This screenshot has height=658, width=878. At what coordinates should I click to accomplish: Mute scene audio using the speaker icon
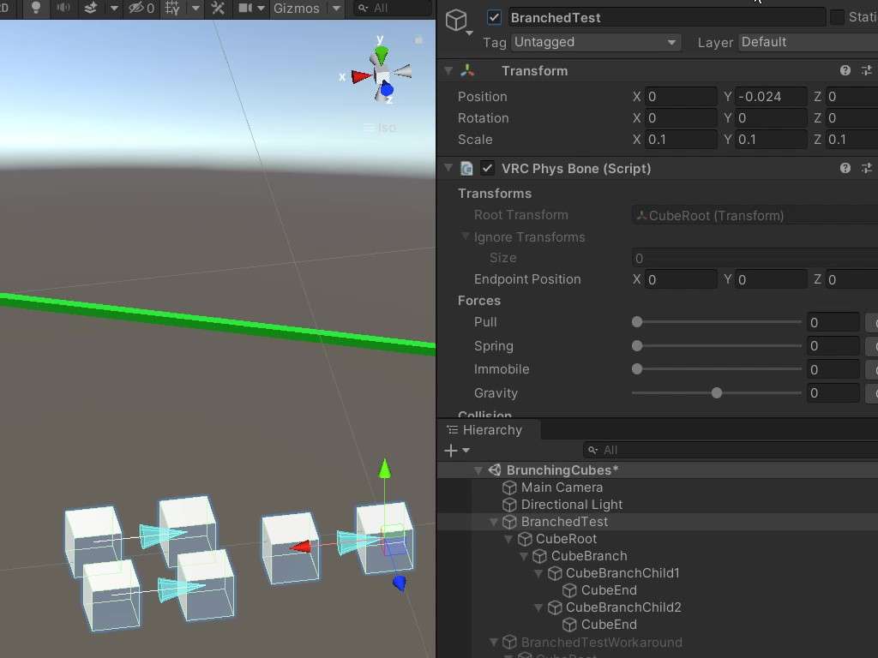tap(63, 9)
